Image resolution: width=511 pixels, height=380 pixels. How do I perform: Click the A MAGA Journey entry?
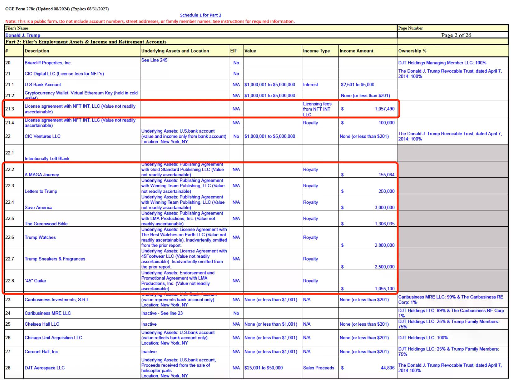pos(42,175)
